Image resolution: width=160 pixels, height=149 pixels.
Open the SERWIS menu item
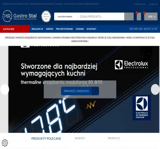pyautogui.click(x=50, y=29)
